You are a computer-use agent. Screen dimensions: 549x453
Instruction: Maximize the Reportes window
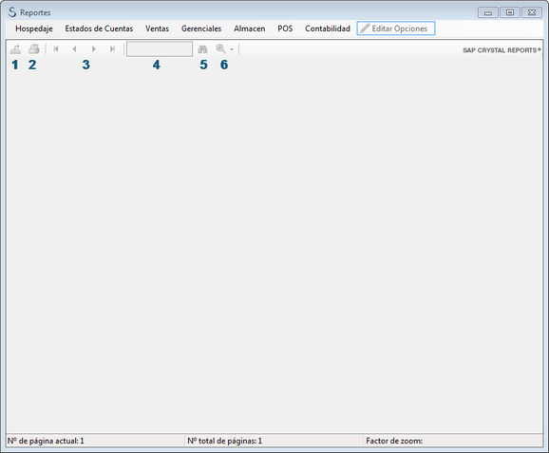point(510,12)
